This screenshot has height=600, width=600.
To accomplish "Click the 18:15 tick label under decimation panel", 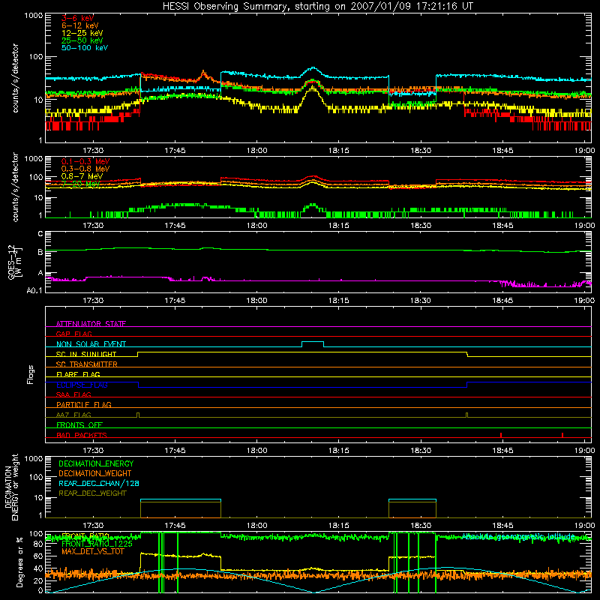I will [x=339, y=526].
